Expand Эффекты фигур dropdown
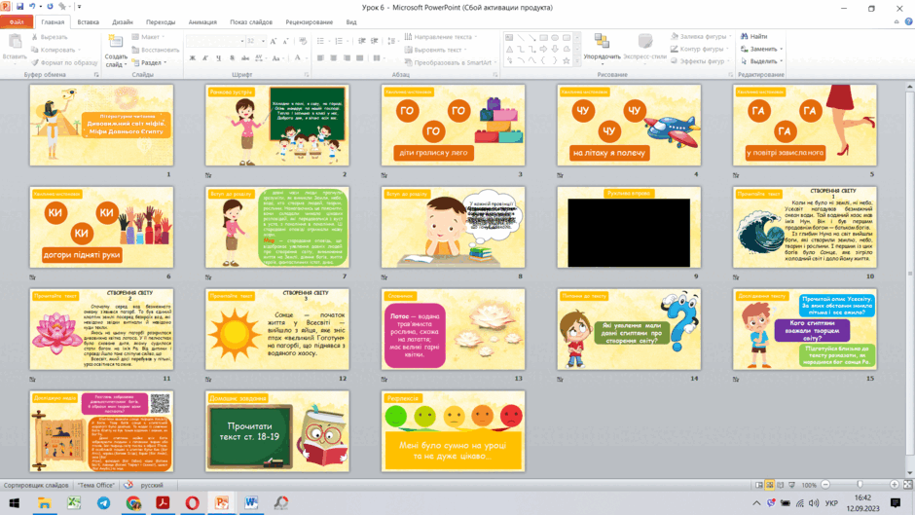 pyautogui.click(x=700, y=61)
